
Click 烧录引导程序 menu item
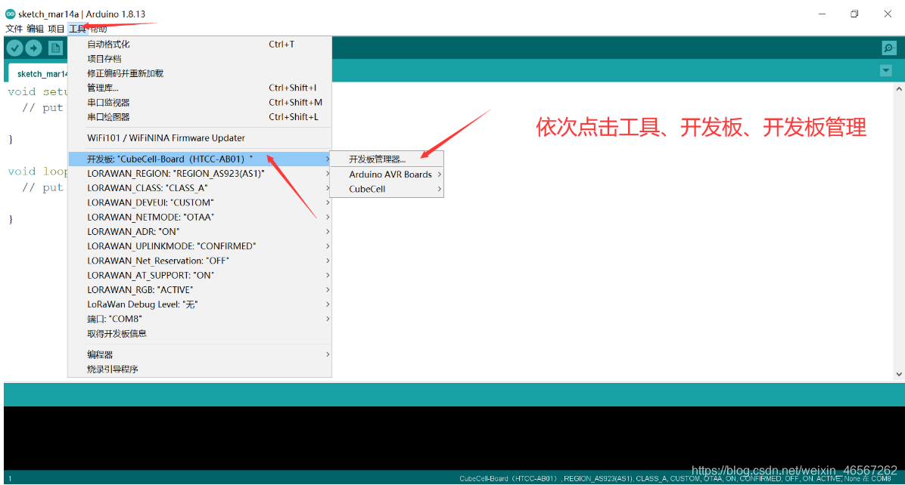pos(200,369)
